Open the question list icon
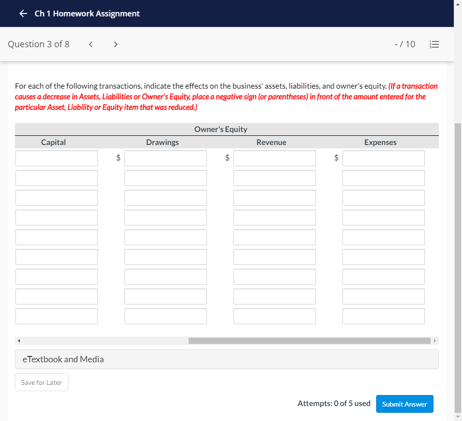 tap(435, 44)
